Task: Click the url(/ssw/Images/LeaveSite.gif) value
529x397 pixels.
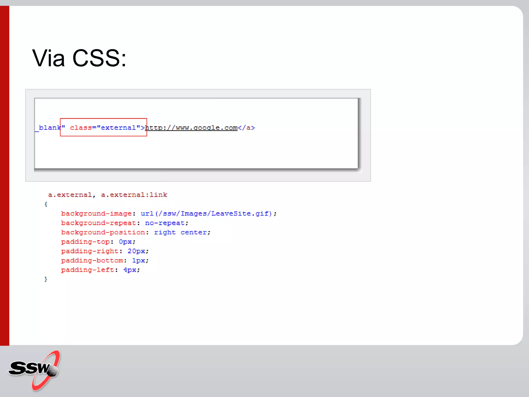Action: click(x=206, y=214)
